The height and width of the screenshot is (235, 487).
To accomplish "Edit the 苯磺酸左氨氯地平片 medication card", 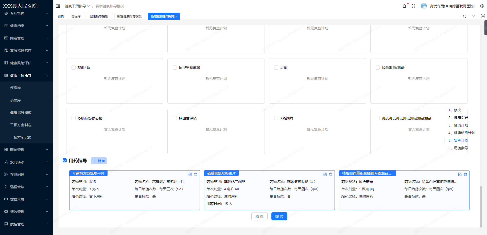I will tap(190, 174).
